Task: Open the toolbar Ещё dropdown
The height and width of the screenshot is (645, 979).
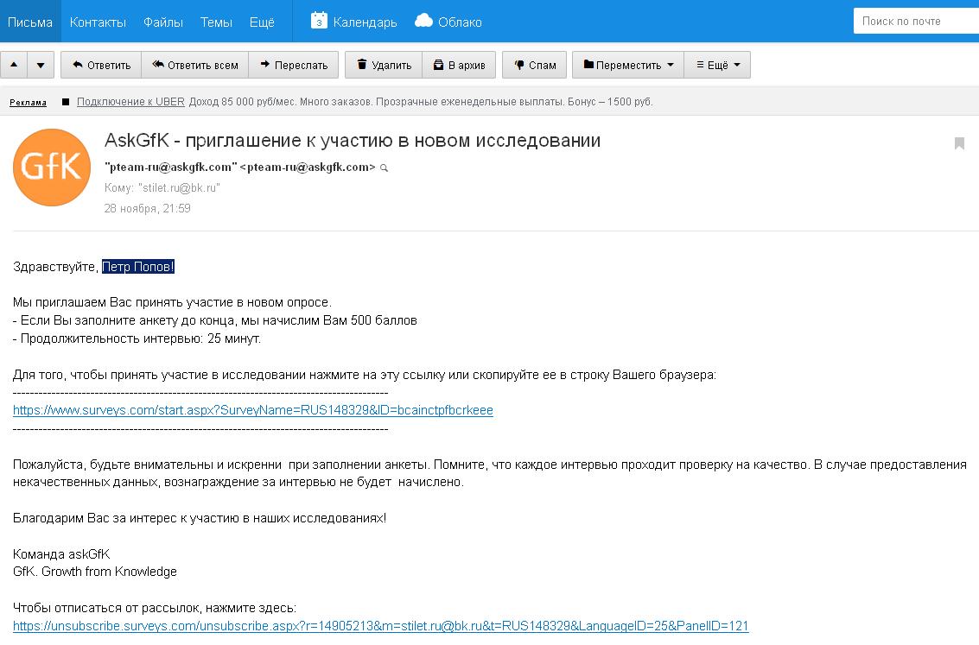Action: [717, 65]
